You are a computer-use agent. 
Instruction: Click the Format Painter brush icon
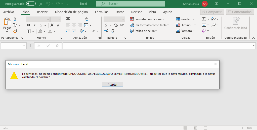(15, 31)
